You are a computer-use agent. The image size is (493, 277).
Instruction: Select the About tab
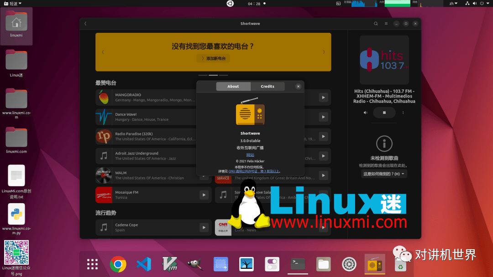(233, 86)
